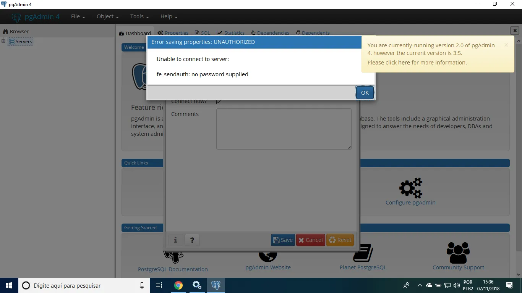Click inside the Comments text area

(x=284, y=129)
